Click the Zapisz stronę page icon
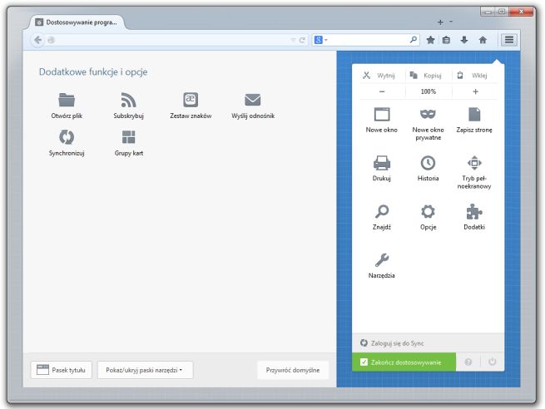The image size is (545, 409). [474, 114]
